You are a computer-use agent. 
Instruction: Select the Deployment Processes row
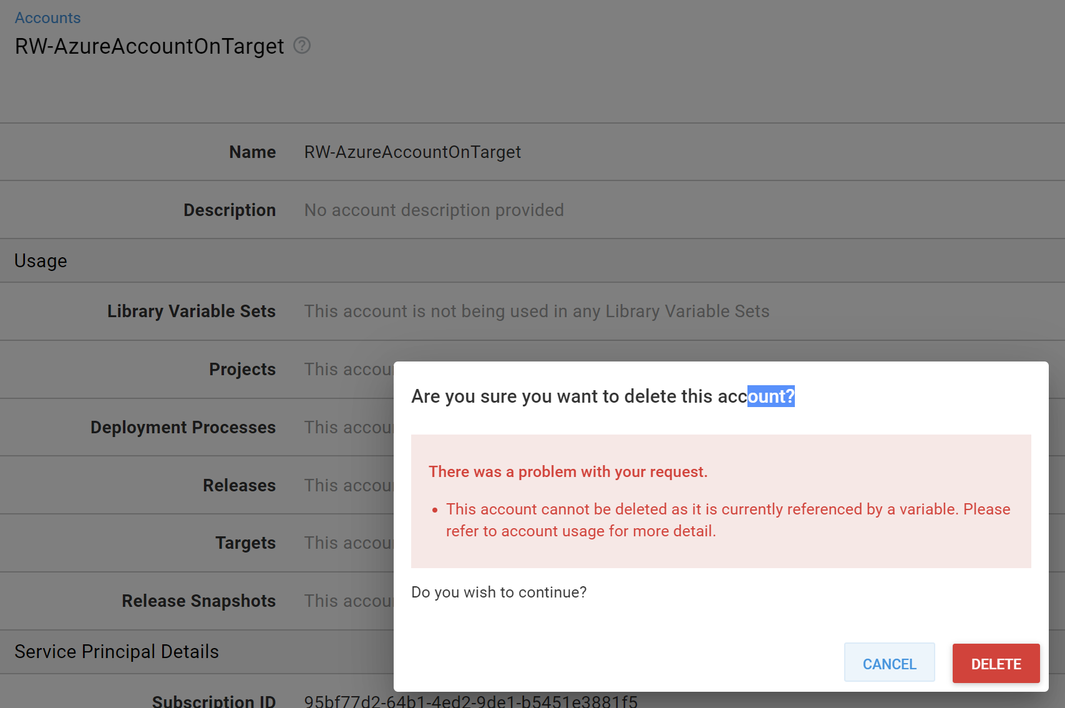[183, 427]
